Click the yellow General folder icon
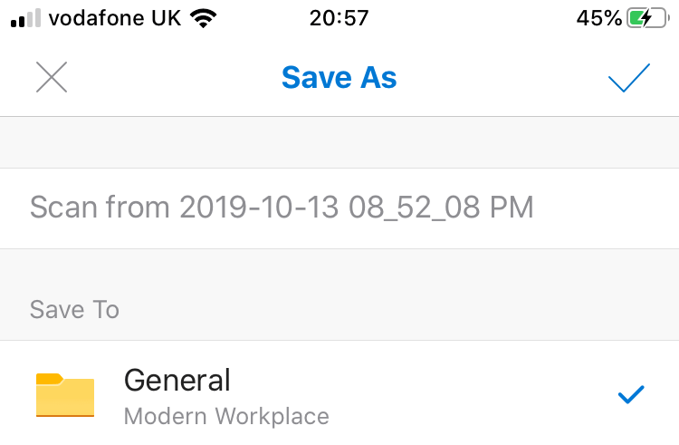679x445 pixels. click(x=65, y=394)
